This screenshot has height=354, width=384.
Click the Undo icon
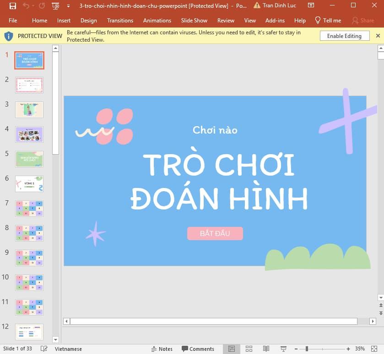tap(25, 5)
